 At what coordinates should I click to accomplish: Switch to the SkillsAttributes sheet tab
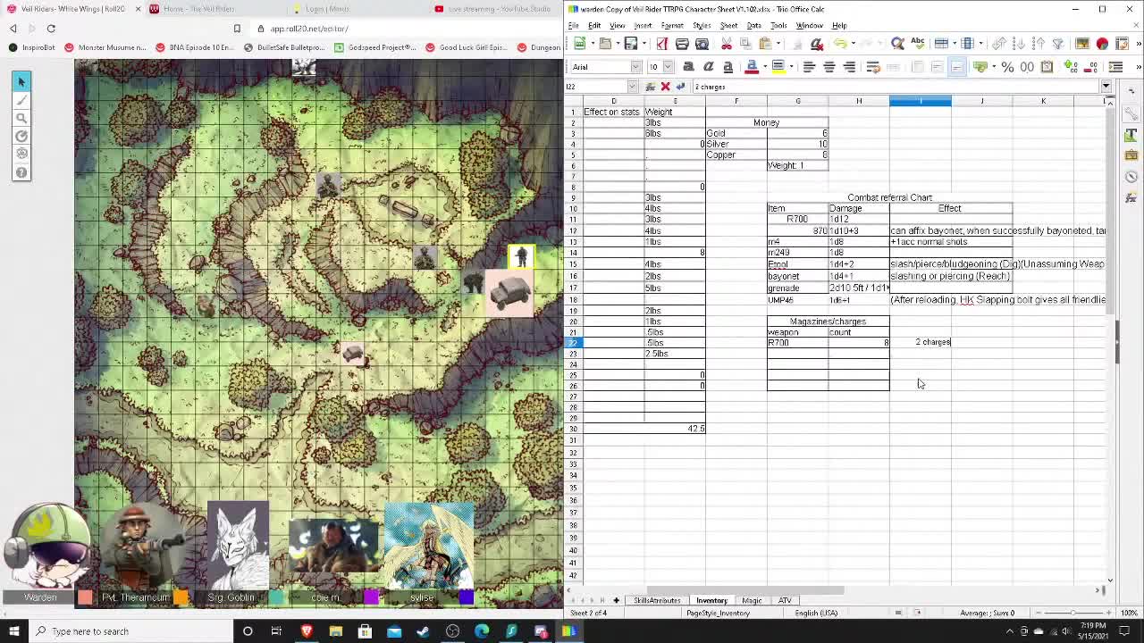[657, 600]
